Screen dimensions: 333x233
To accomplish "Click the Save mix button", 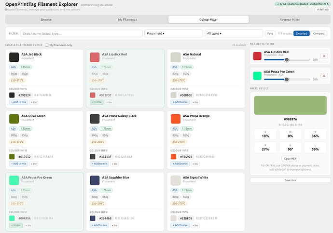I will pyautogui.click(x=291, y=180).
